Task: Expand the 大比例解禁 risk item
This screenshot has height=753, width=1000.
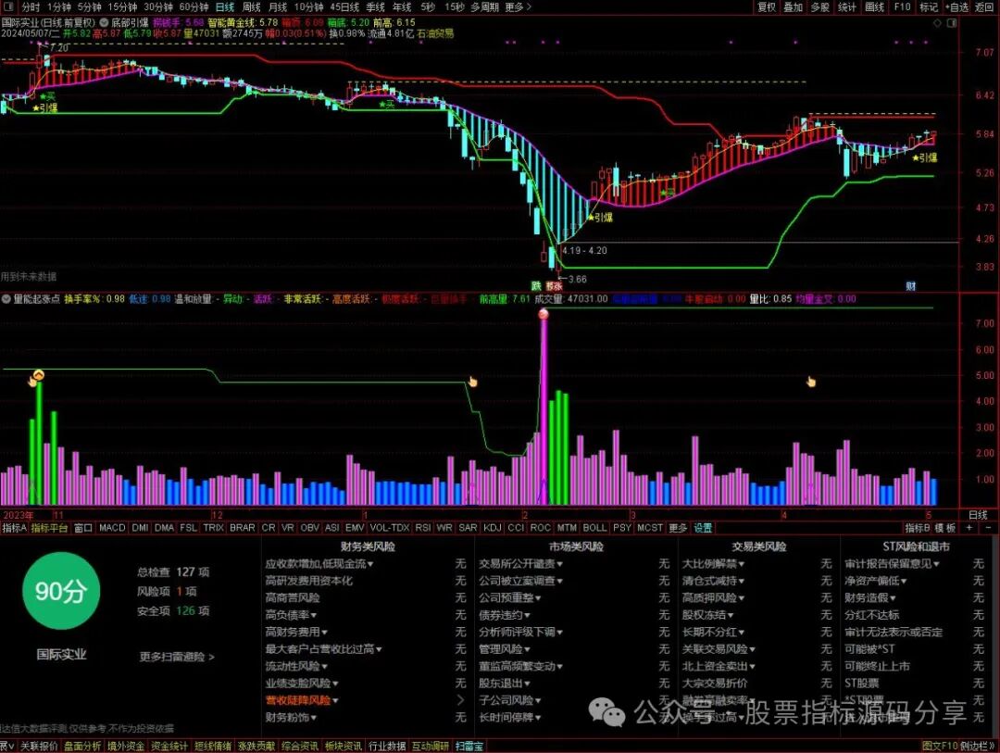Action: click(714, 563)
